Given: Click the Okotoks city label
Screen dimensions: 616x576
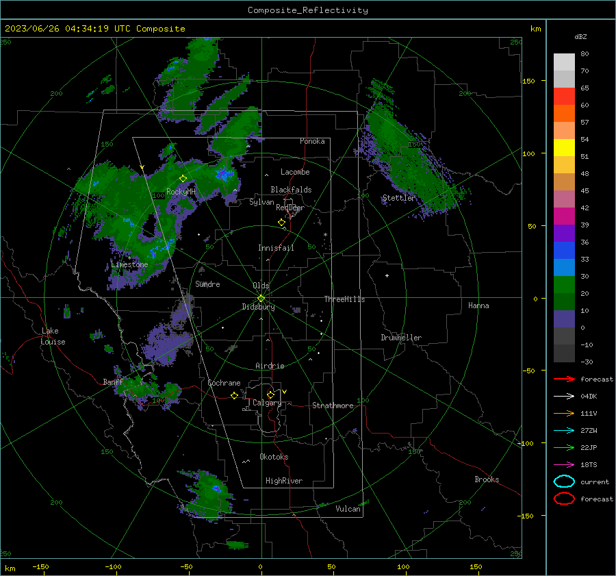Looking at the screenshot, I should click(x=274, y=457).
